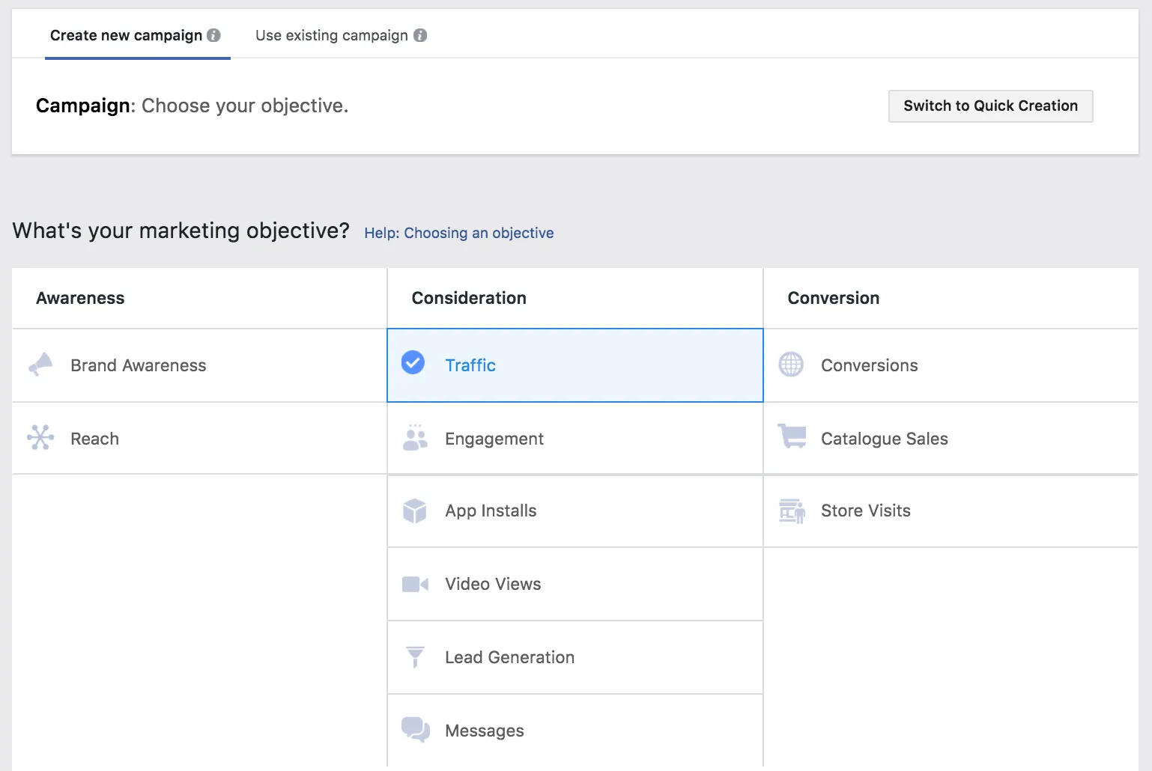Viewport: 1152px width, 771px height.
Task: Select the Brand Awareness objective
Action: click(199, 365)
